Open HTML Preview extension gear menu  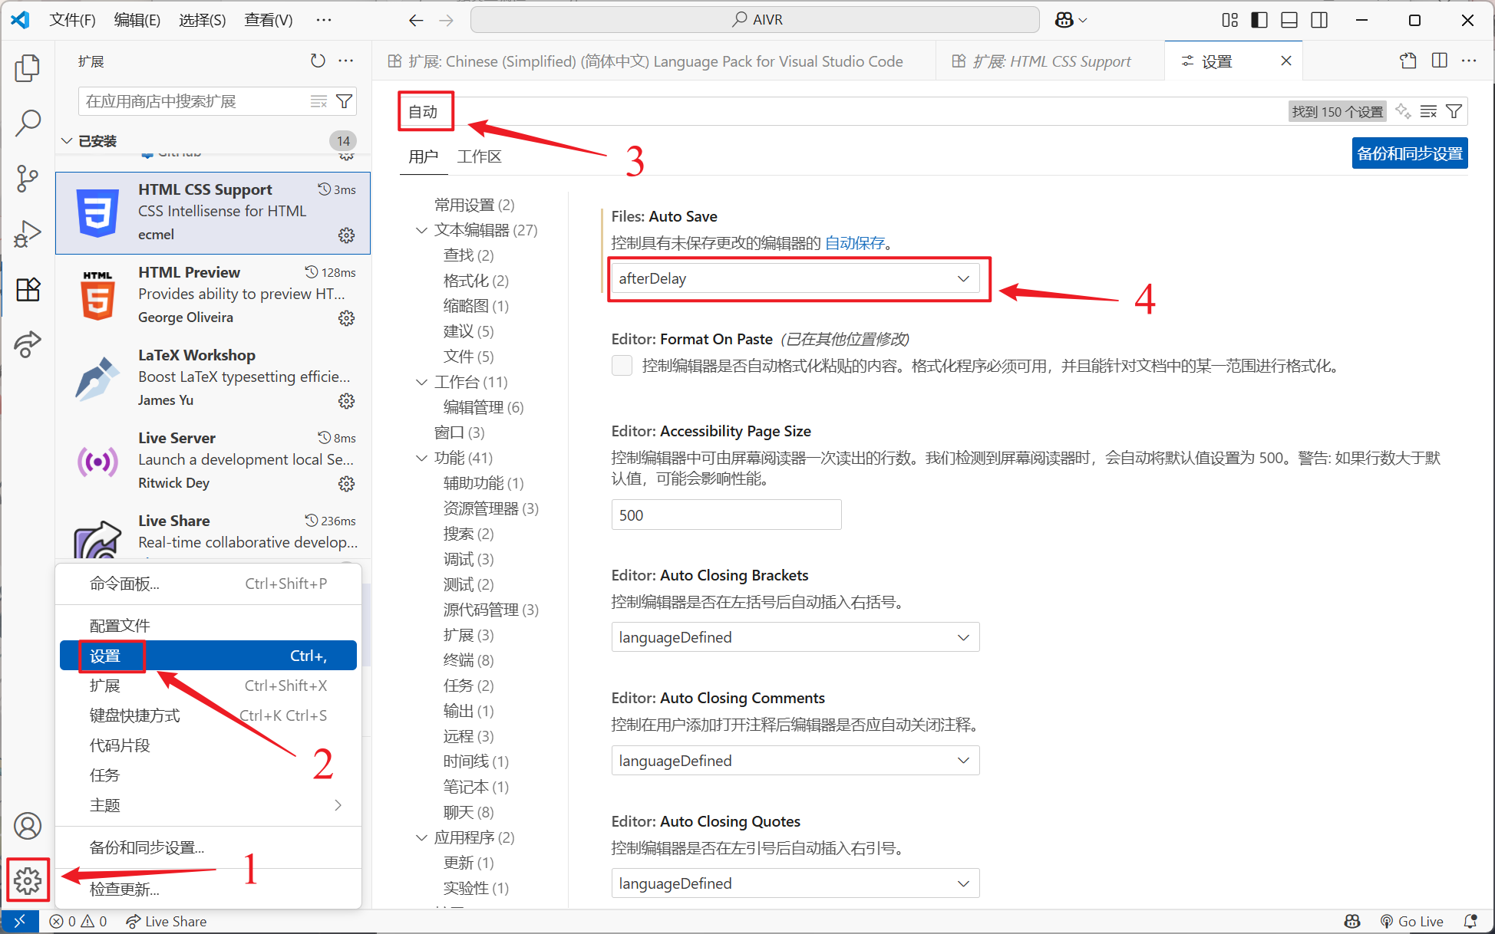347,317
